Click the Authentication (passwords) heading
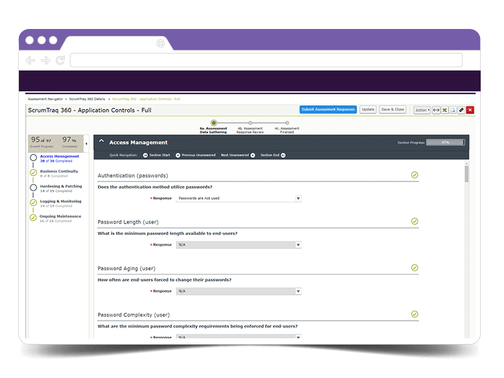Viewport: 504px width, 378px height. coord(133,176)
